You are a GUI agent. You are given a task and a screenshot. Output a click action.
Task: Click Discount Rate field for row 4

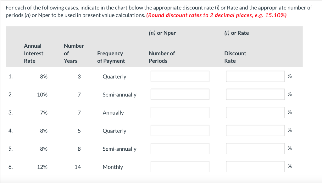coord(255,131)
